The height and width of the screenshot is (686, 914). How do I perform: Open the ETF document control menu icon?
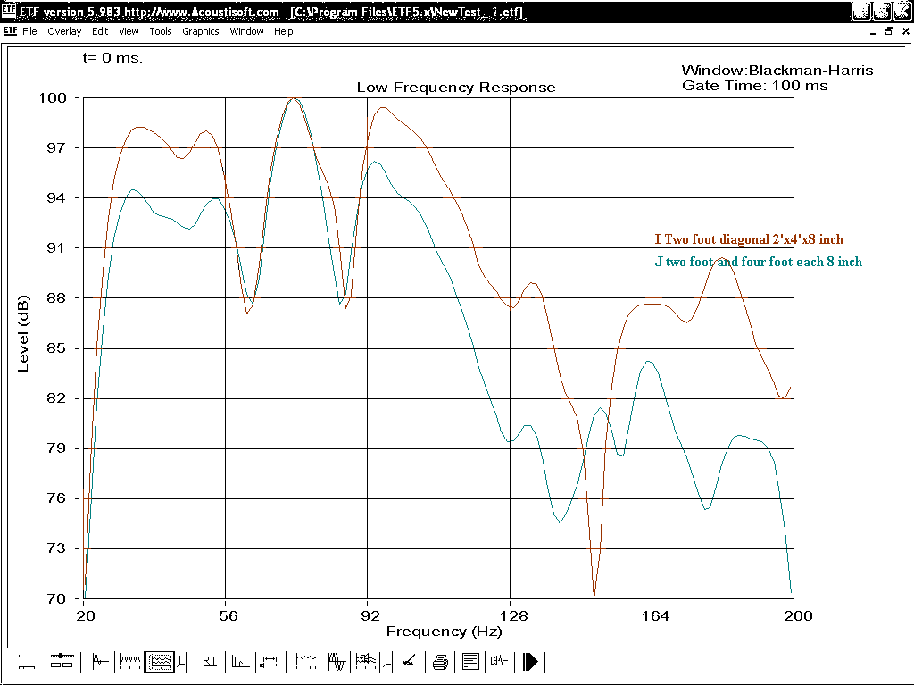pos(10,31)
